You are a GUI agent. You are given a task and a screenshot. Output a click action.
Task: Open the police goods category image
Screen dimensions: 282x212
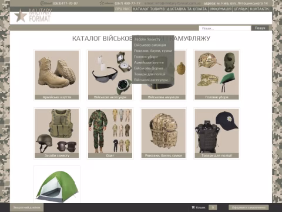[217, 131]
